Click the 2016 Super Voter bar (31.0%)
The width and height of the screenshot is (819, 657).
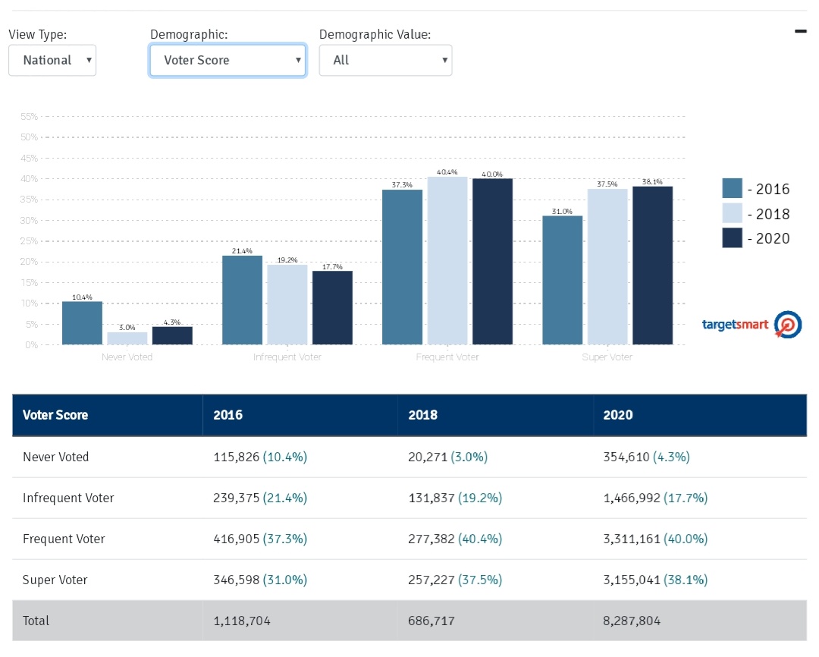pyautogui.click(x=563, y=280)
